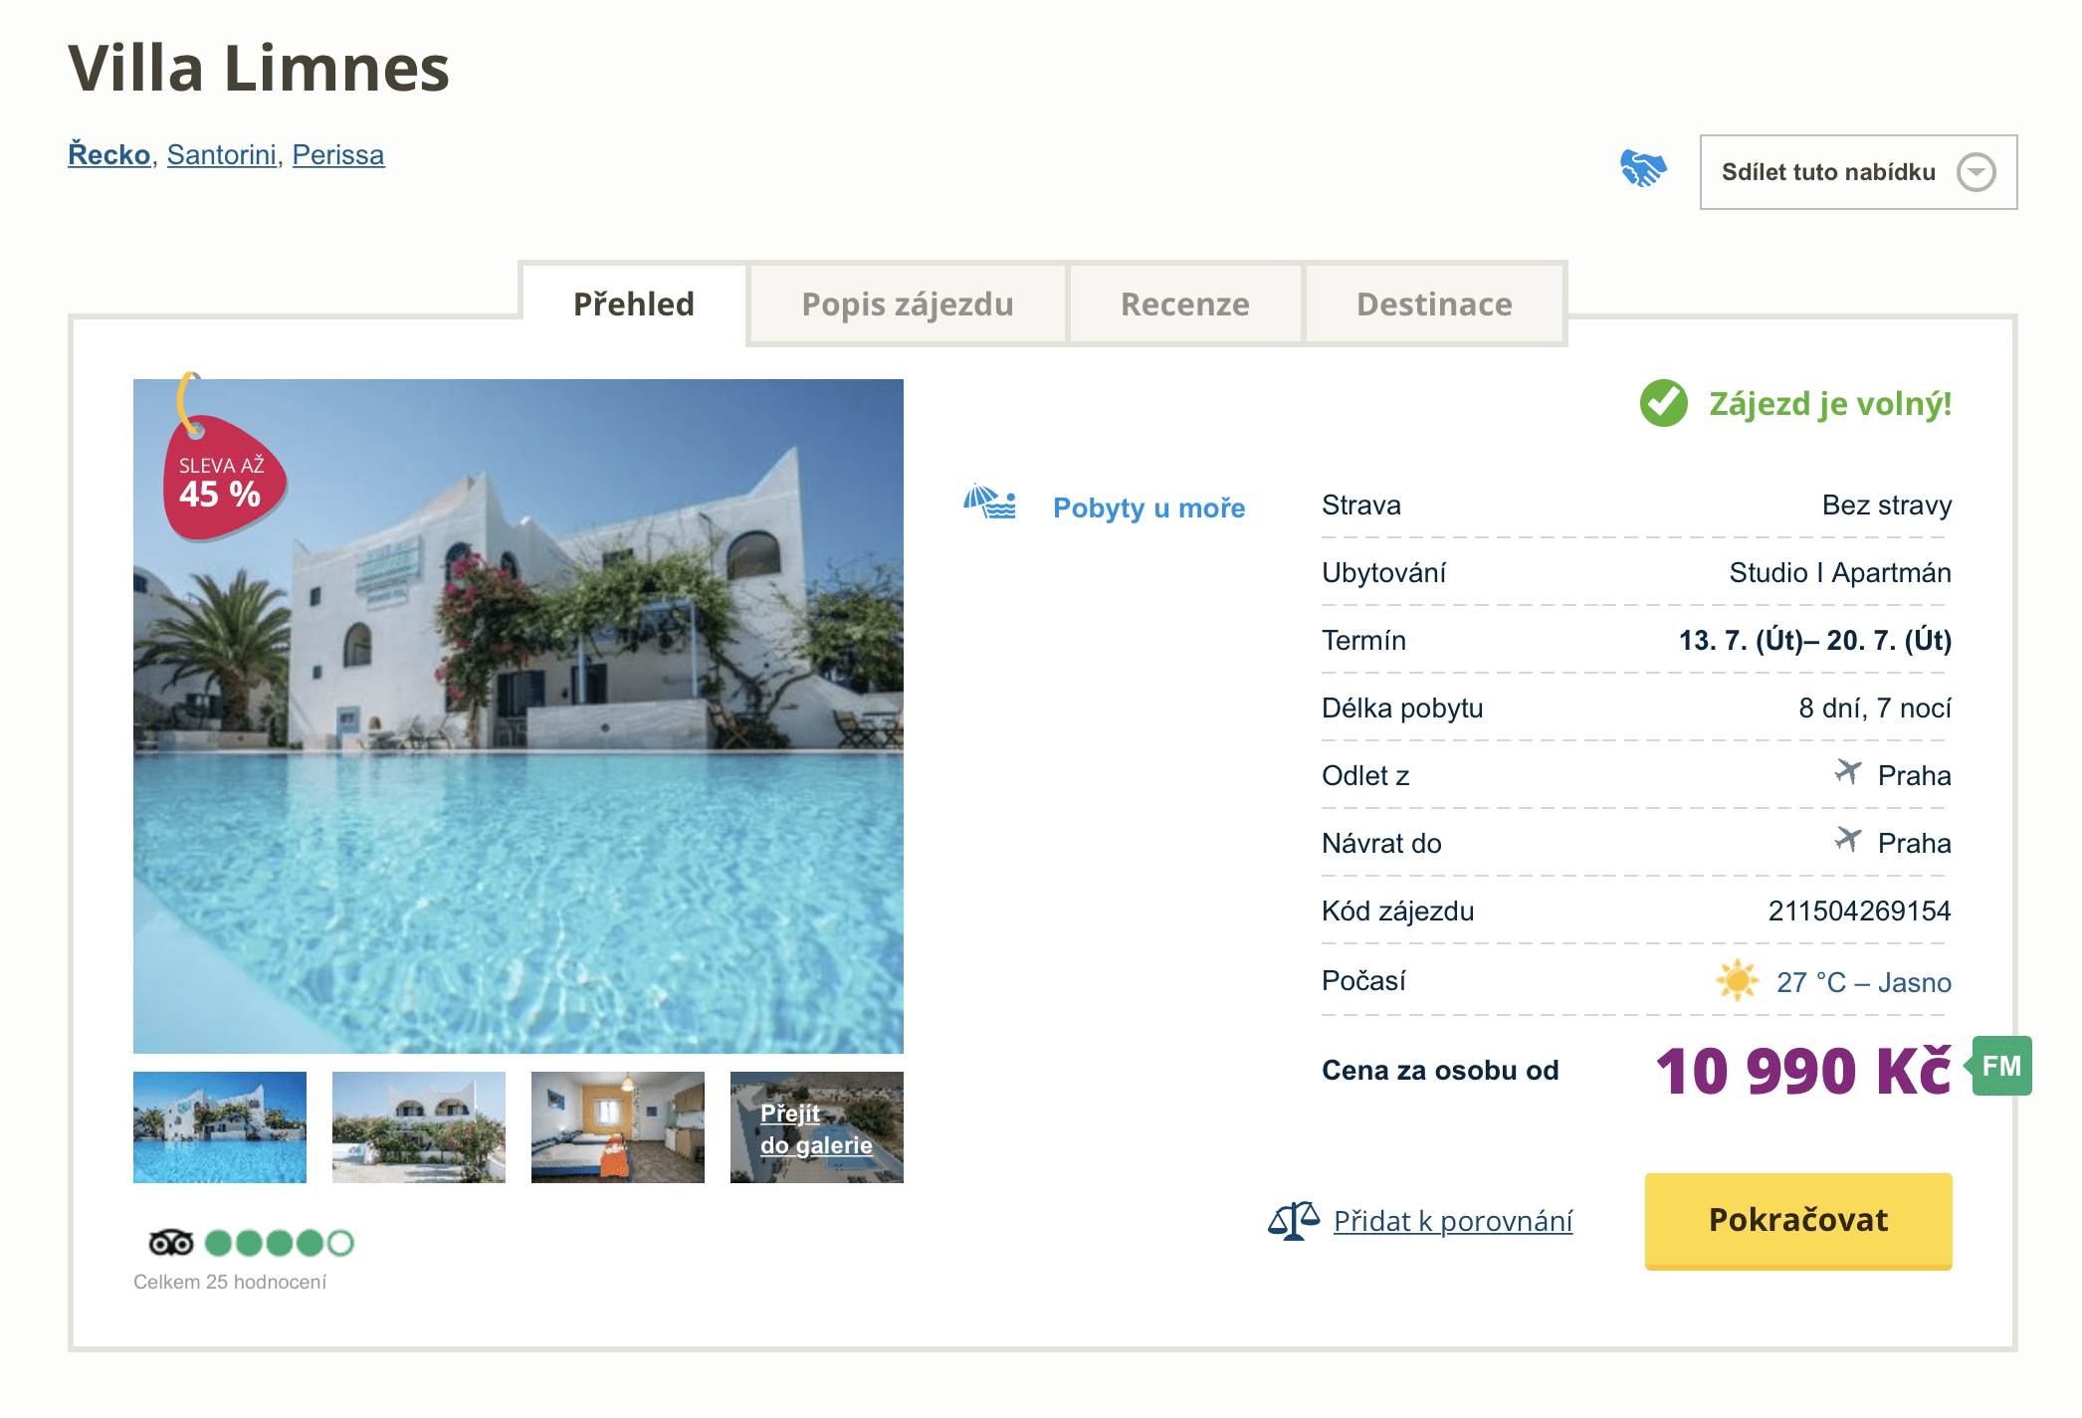Click the 'Přidat k porovnání' link

tap(1452, 1221)
